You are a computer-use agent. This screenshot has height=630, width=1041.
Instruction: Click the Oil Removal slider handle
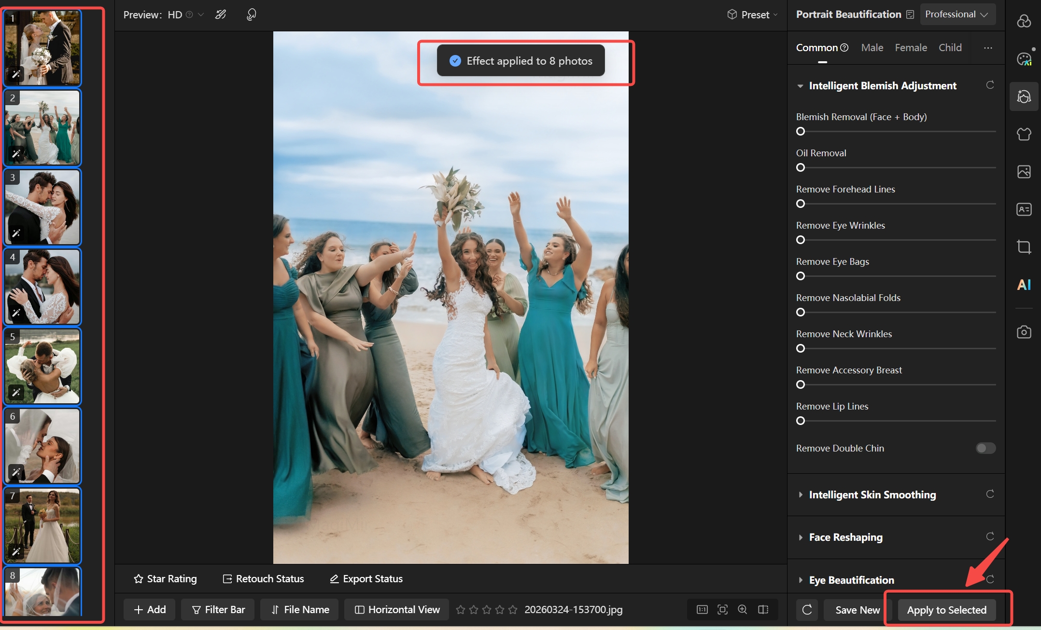coord(801,168)
